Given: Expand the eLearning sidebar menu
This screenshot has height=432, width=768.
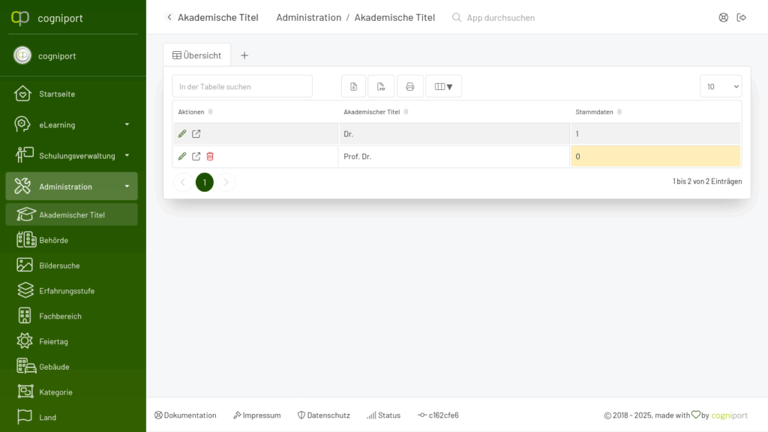Looking at the screenshot, I should click(71, 125).
